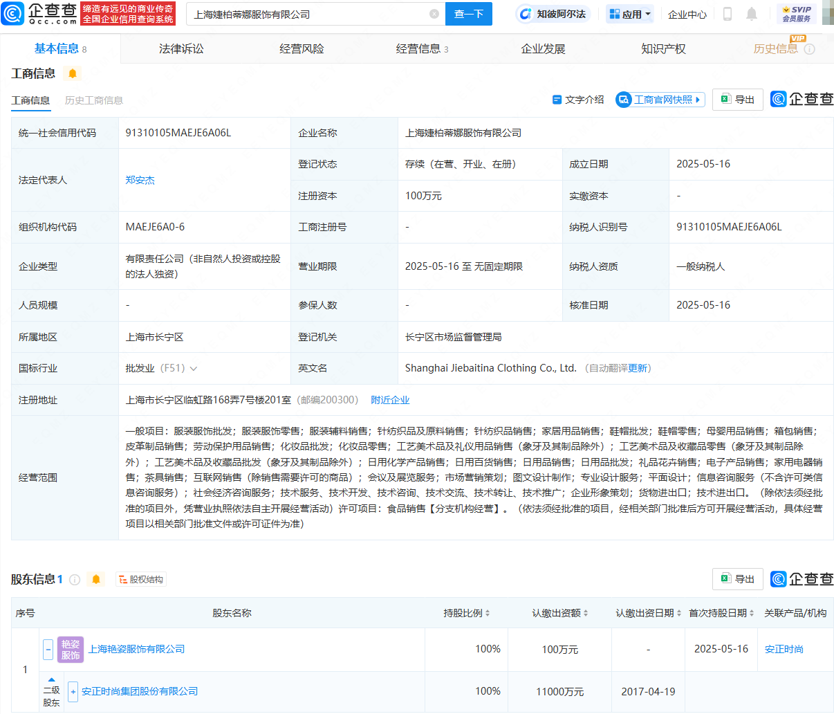Click the Qcc.com logo icon
The width and height of the screenshot is (834, 714).
12,13
